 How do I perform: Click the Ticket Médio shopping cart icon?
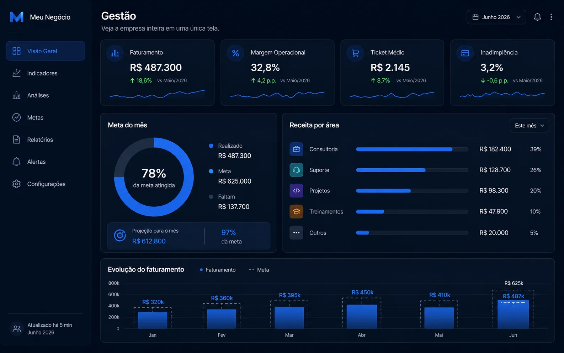(355, 53)
